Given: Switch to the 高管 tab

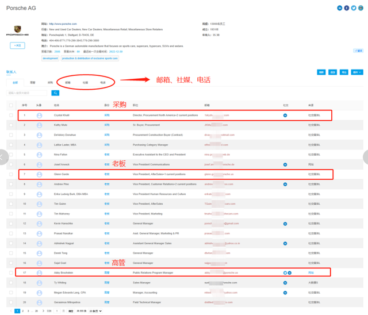Looking at the screenshot, I should 33,83.
